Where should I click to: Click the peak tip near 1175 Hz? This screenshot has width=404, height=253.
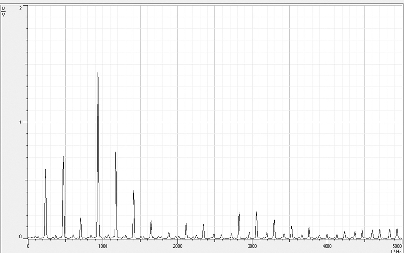click(115, 154)
